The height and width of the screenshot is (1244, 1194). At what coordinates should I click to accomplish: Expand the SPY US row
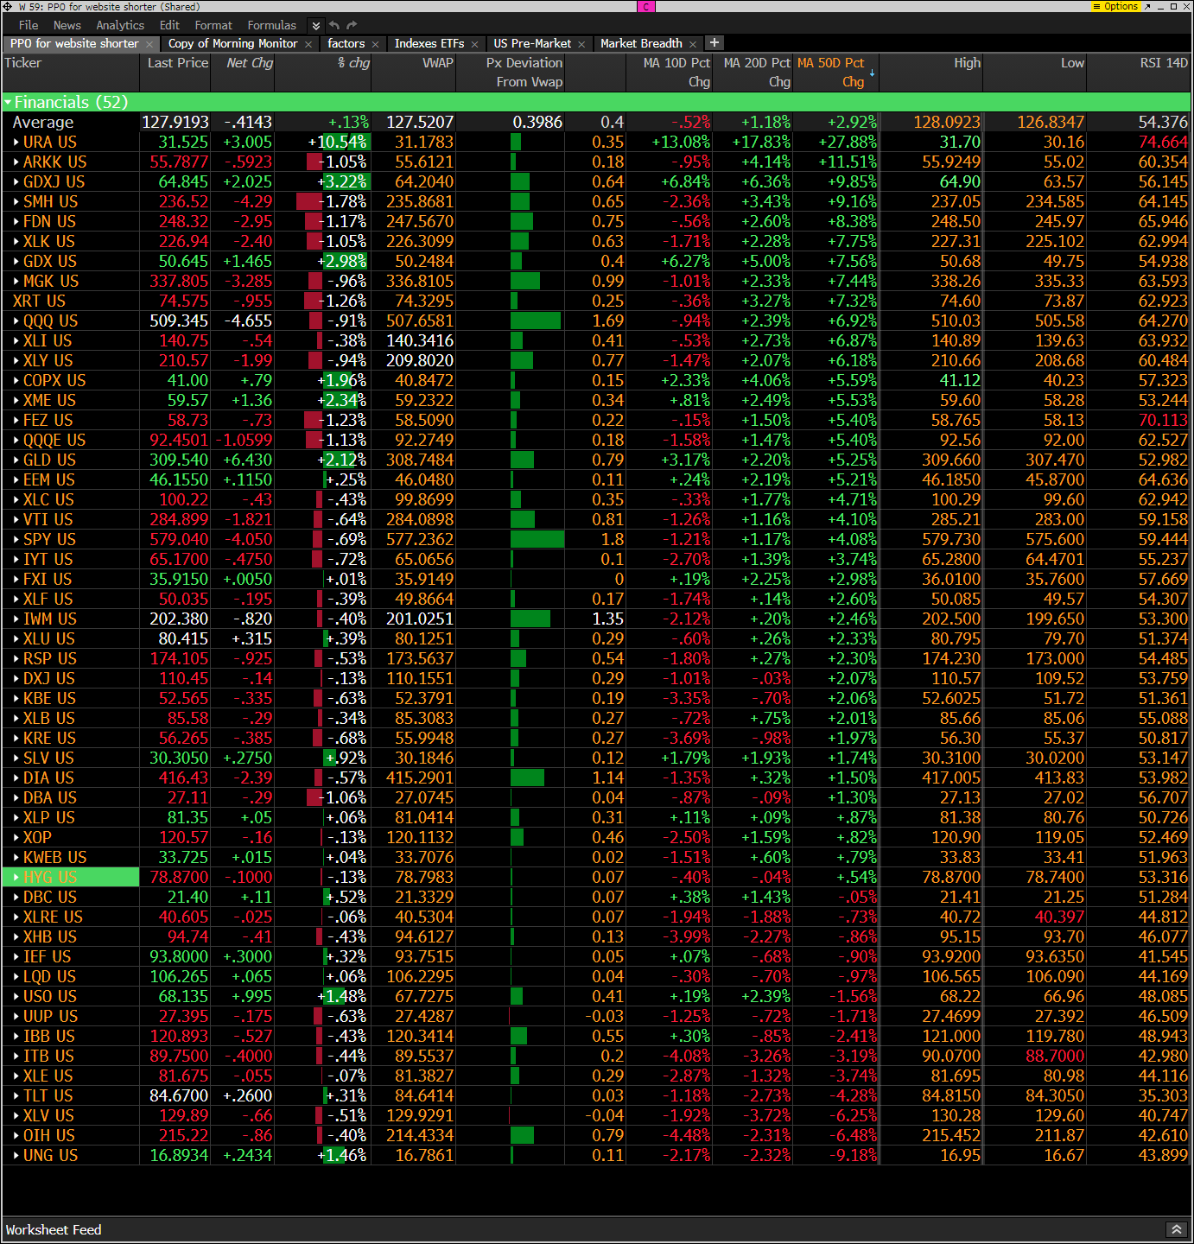tap(16, 540)
